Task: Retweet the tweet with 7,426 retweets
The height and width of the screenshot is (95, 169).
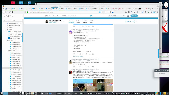Action: click(80, 54)
